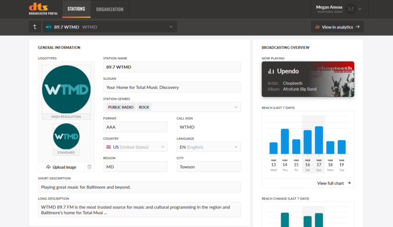Click the Mar 13 Wed reach bar
Screen dimensions: 393x227
[x=273, y=148]
